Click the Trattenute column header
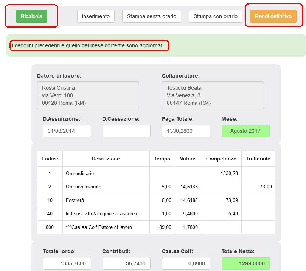Image resolution: width=306 pixels, height=271 pixels. click(258, 159)
